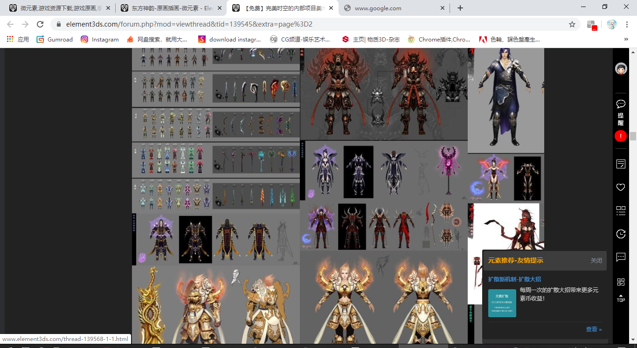Select the 【免费】完美时空 tab

(x=282, y=8)
